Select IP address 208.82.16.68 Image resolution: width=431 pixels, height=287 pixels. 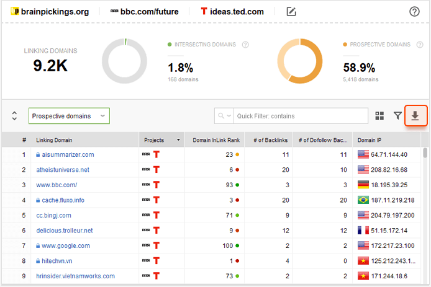pyautogui.click(x=389, y=170)
